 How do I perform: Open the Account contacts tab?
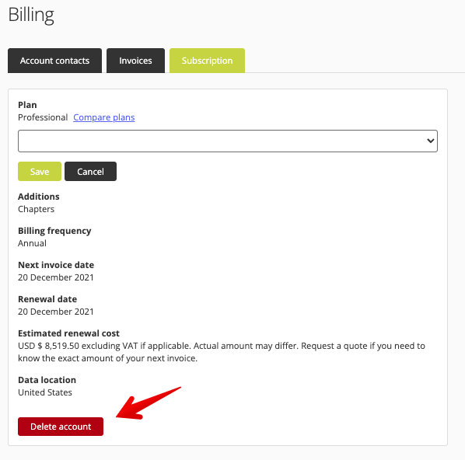click(x=54, y=61)
